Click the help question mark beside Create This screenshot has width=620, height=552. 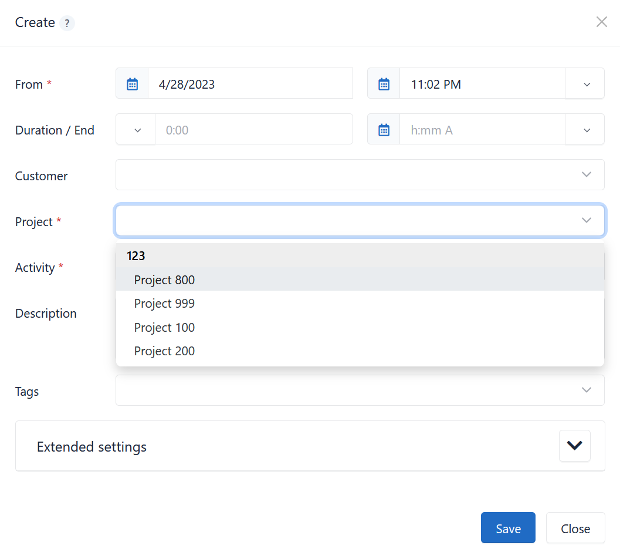point(67,23)
